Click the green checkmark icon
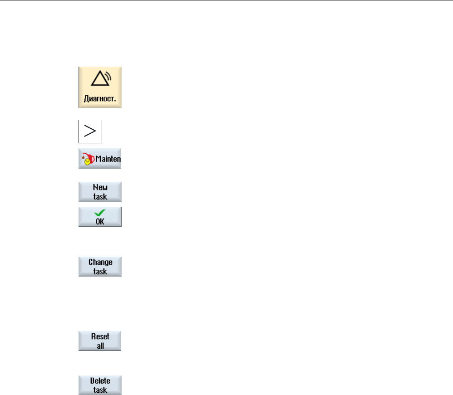The width and height of the screenshot is (453, 395). click(100, 213)
